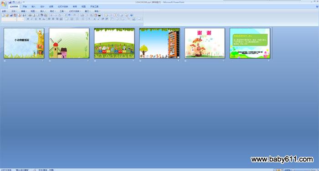
Task: Click the floppy Save icon in classic toolbar
Action: tap(11, 15)
